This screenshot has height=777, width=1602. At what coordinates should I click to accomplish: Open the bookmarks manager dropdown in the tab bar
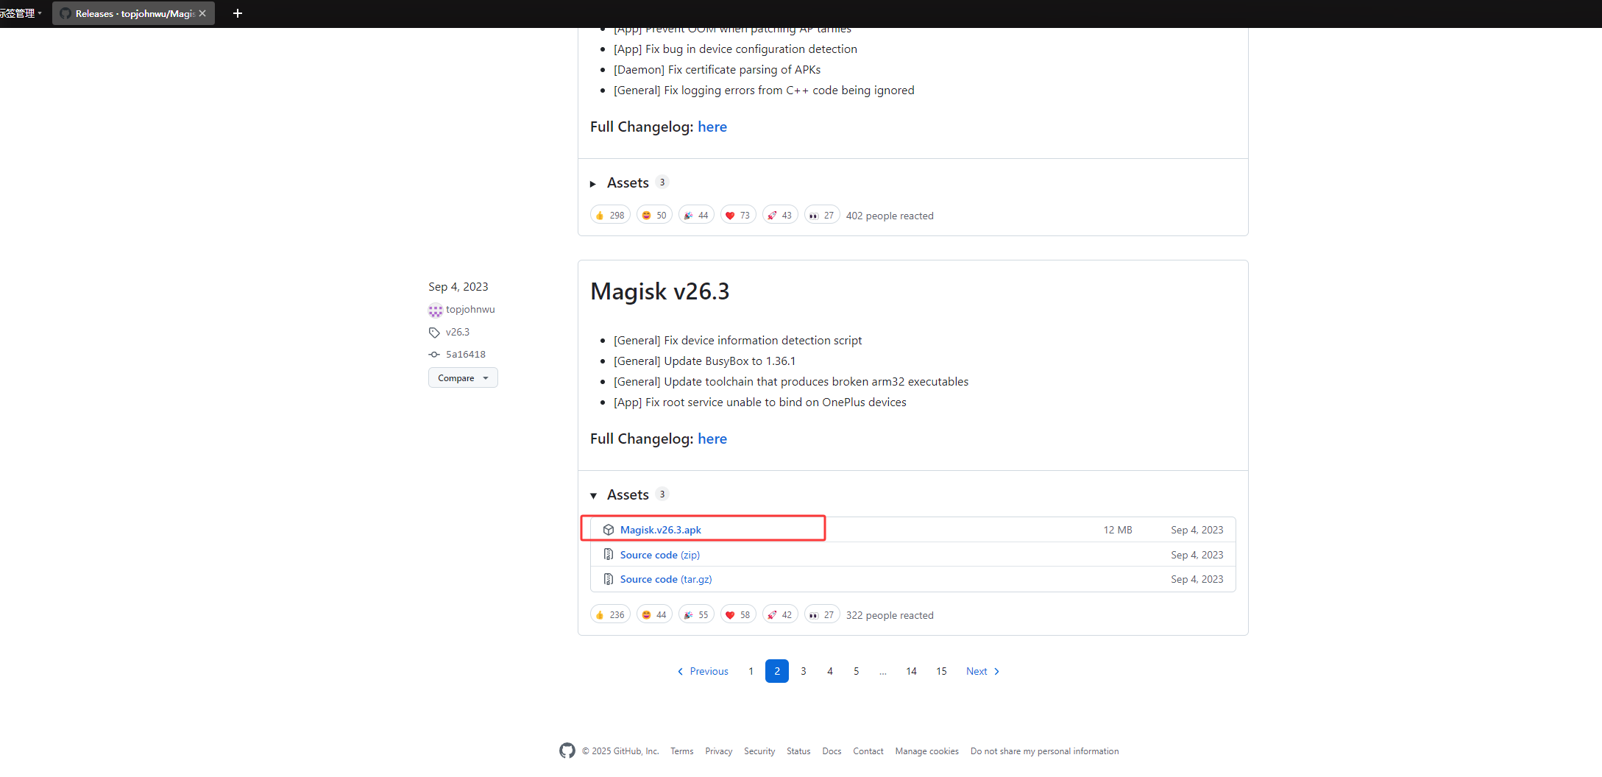tap(21, 13)
